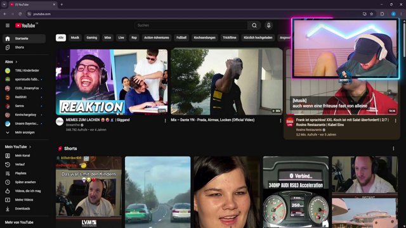
Task: Click the browser back arrow
Action: click(x=5, y=14)
